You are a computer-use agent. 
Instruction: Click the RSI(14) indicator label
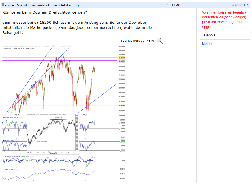9,140
